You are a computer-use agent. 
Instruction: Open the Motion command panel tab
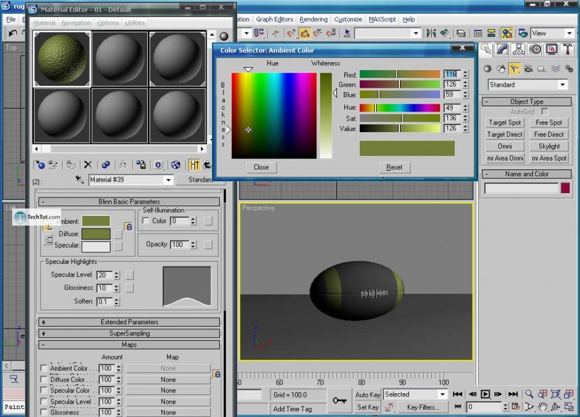535,49
